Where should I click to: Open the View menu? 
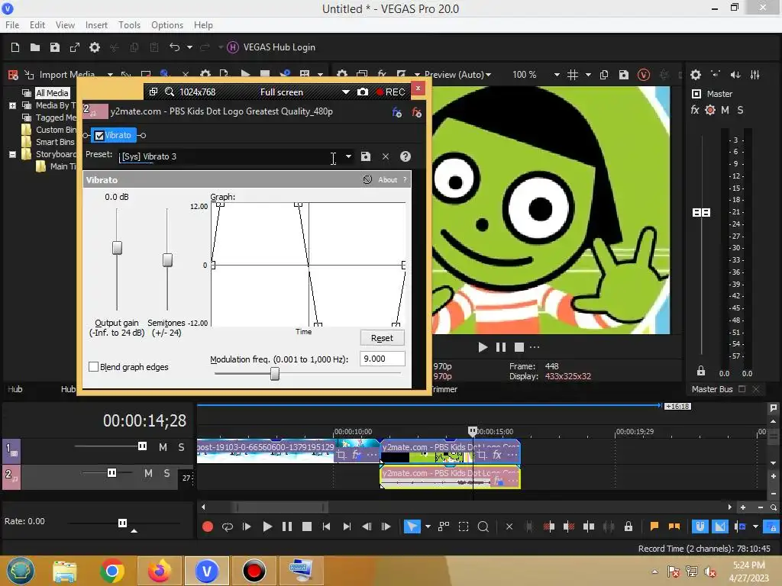pos(65,25)
